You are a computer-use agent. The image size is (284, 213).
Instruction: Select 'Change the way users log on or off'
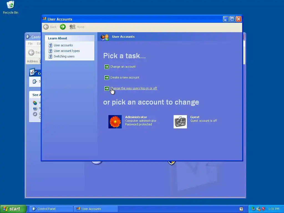click(133, 88)
